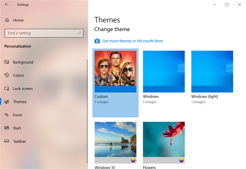Click color wheel badge on Flowers theme
Image resolution: width=246 pixels, height=169 pixels.
click(x=181, y=160)
